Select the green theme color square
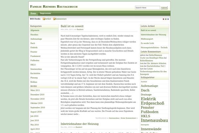 pos(166,19)
